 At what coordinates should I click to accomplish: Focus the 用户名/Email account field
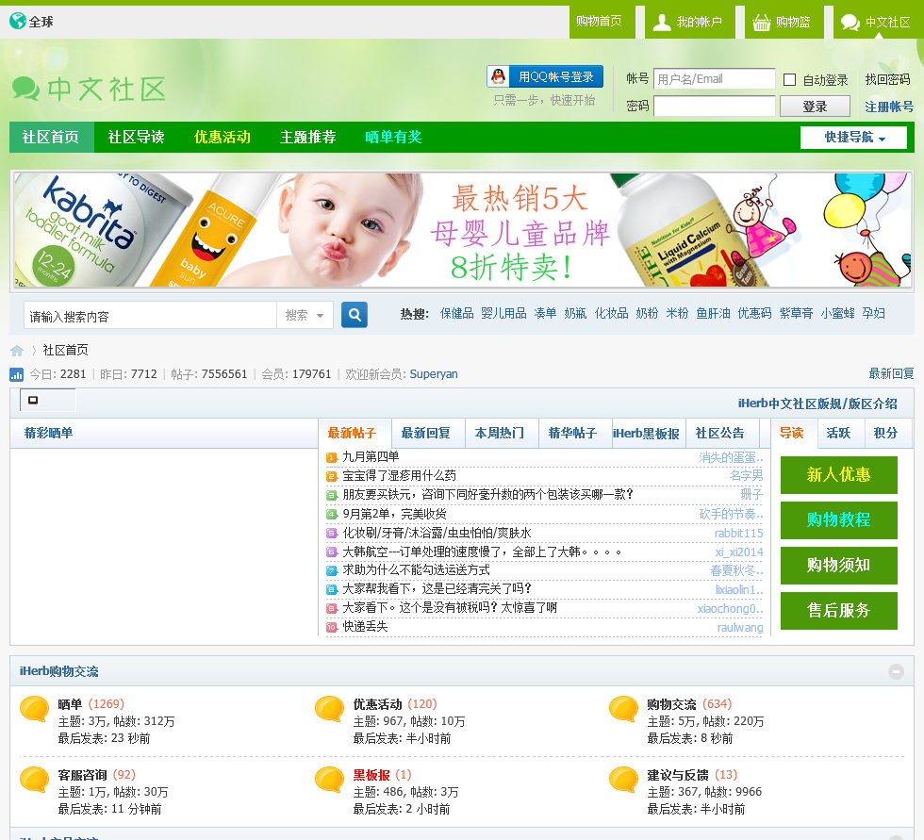(715, 79)
